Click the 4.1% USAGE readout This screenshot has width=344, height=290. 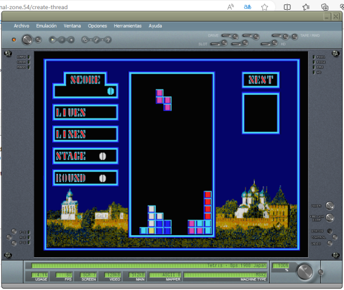(40, 275)
